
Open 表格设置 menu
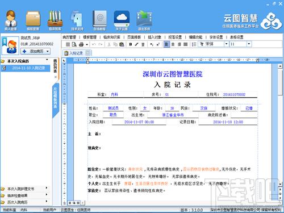coord(237,37)
